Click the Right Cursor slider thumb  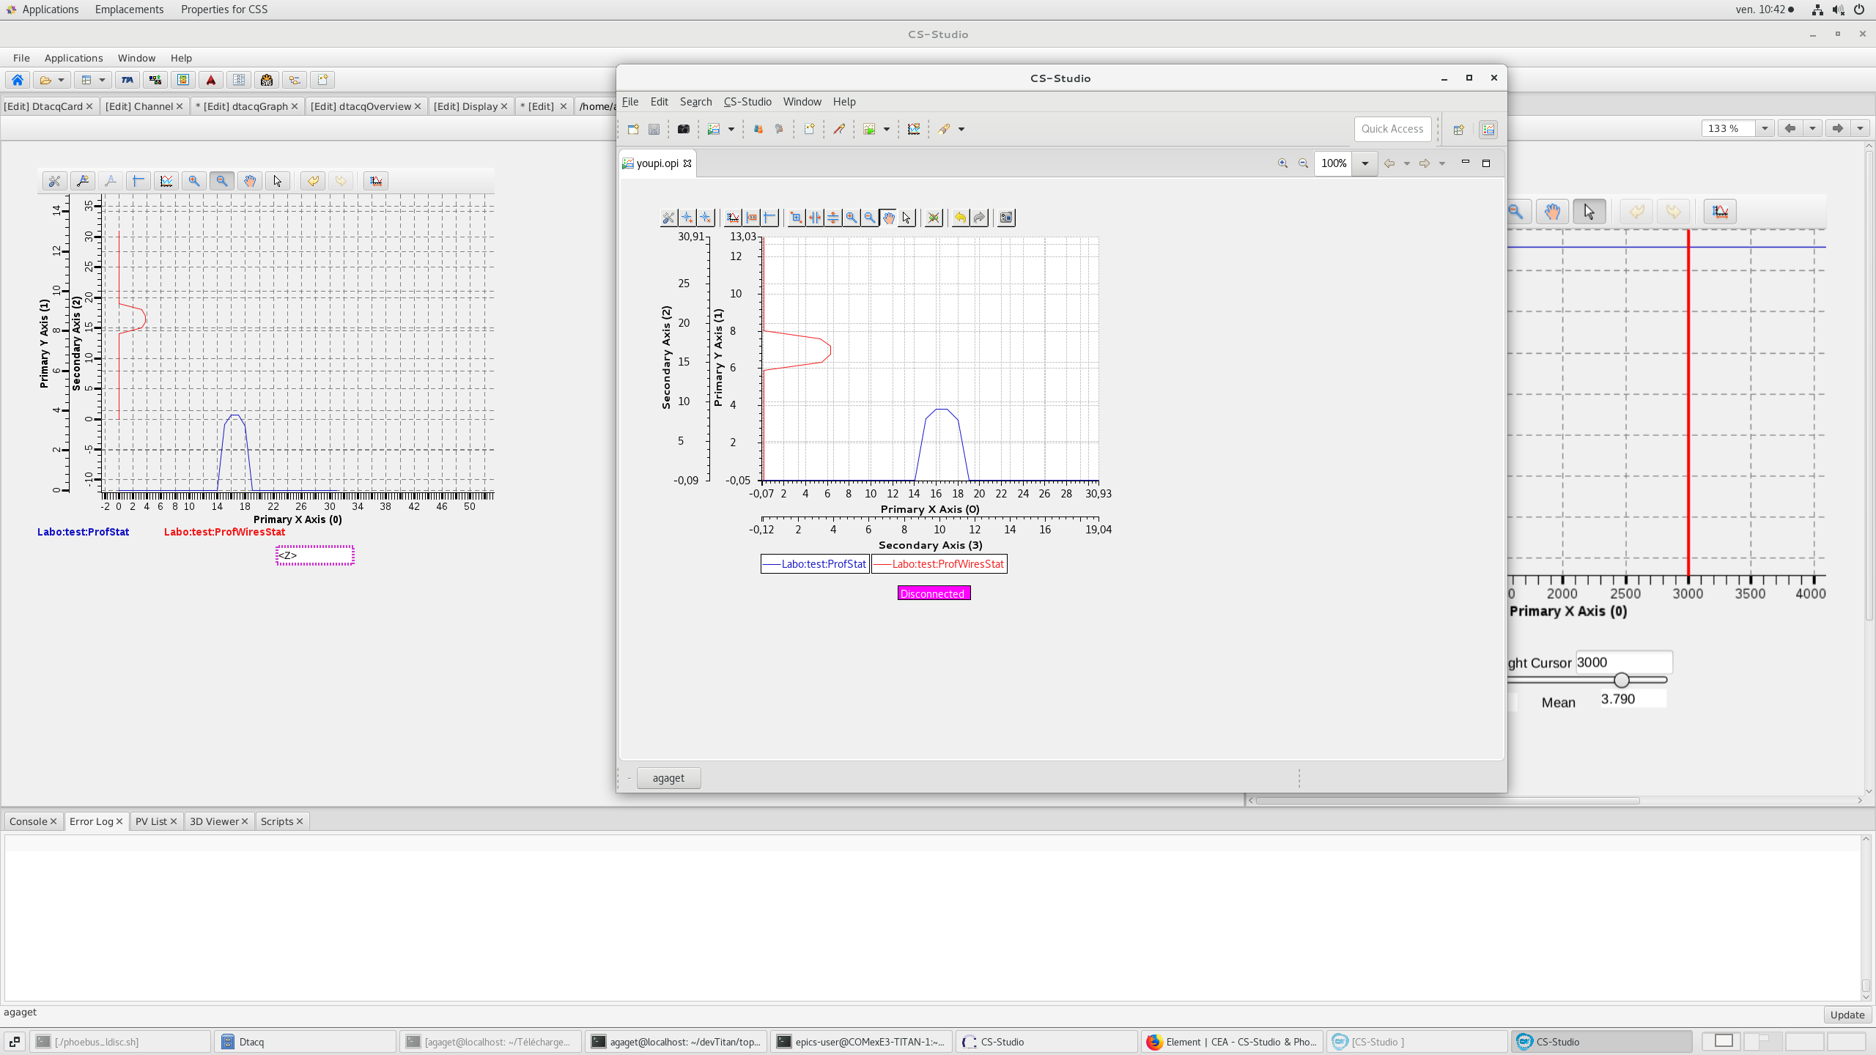[x=1622, y=681]
